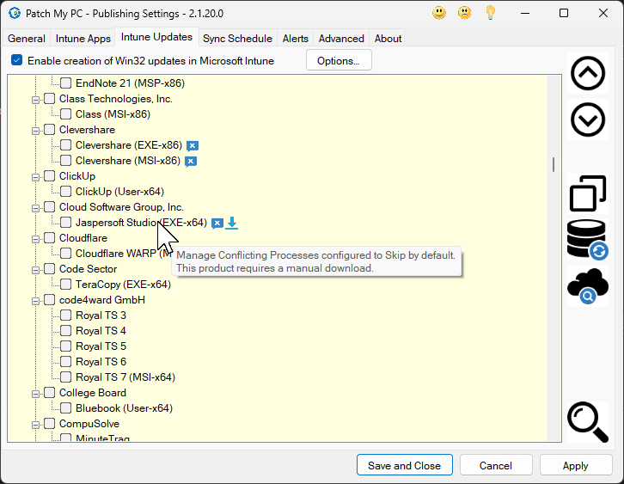The width and height of the screenshot is (624, 484).
Task: Select the TeraCopy (EXE-x64) checkbox
Action: [65, 285]
